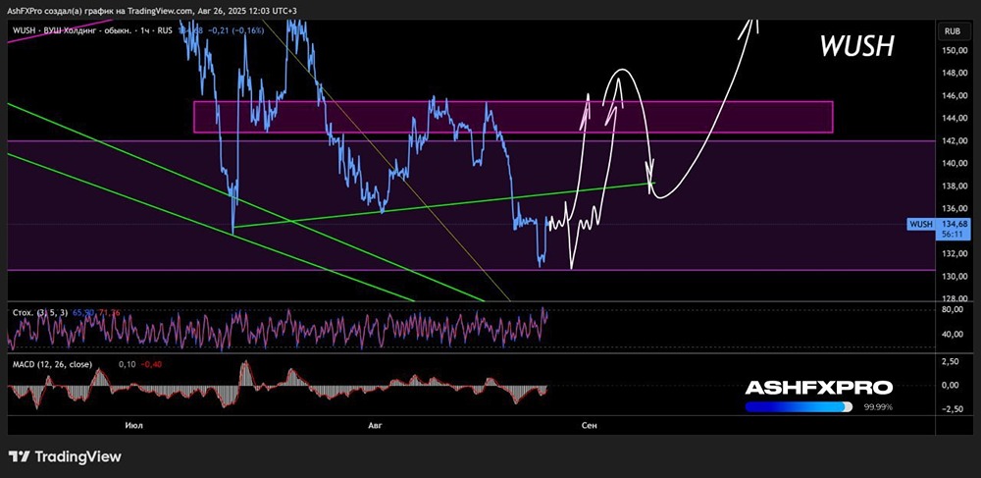Click the Сен label on time axis
Image resolution: width=981 pixels, height=478 pixels.
590,425
